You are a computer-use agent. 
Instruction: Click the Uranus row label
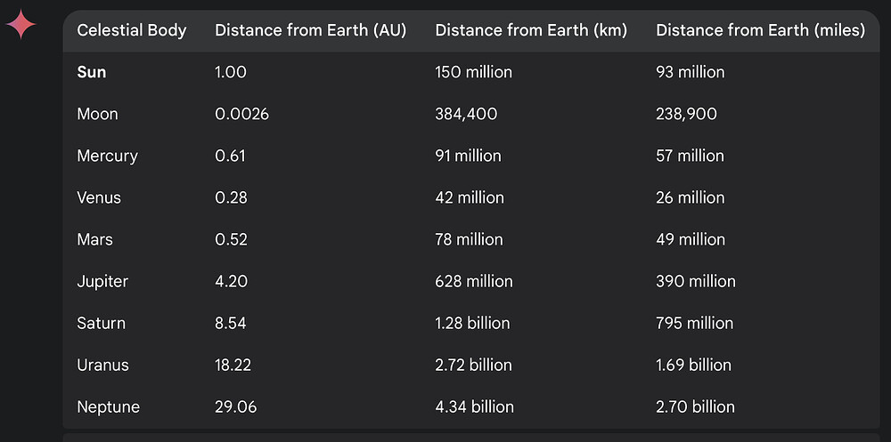[102, 365]
